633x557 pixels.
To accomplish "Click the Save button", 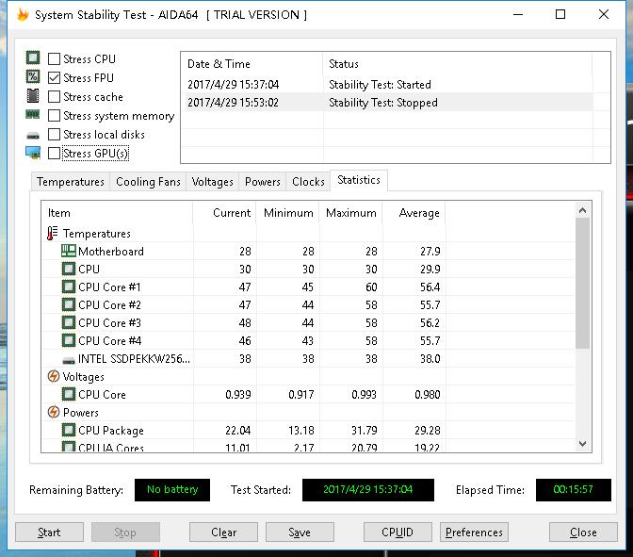I will pyautogui.click(x=300, y=532).
